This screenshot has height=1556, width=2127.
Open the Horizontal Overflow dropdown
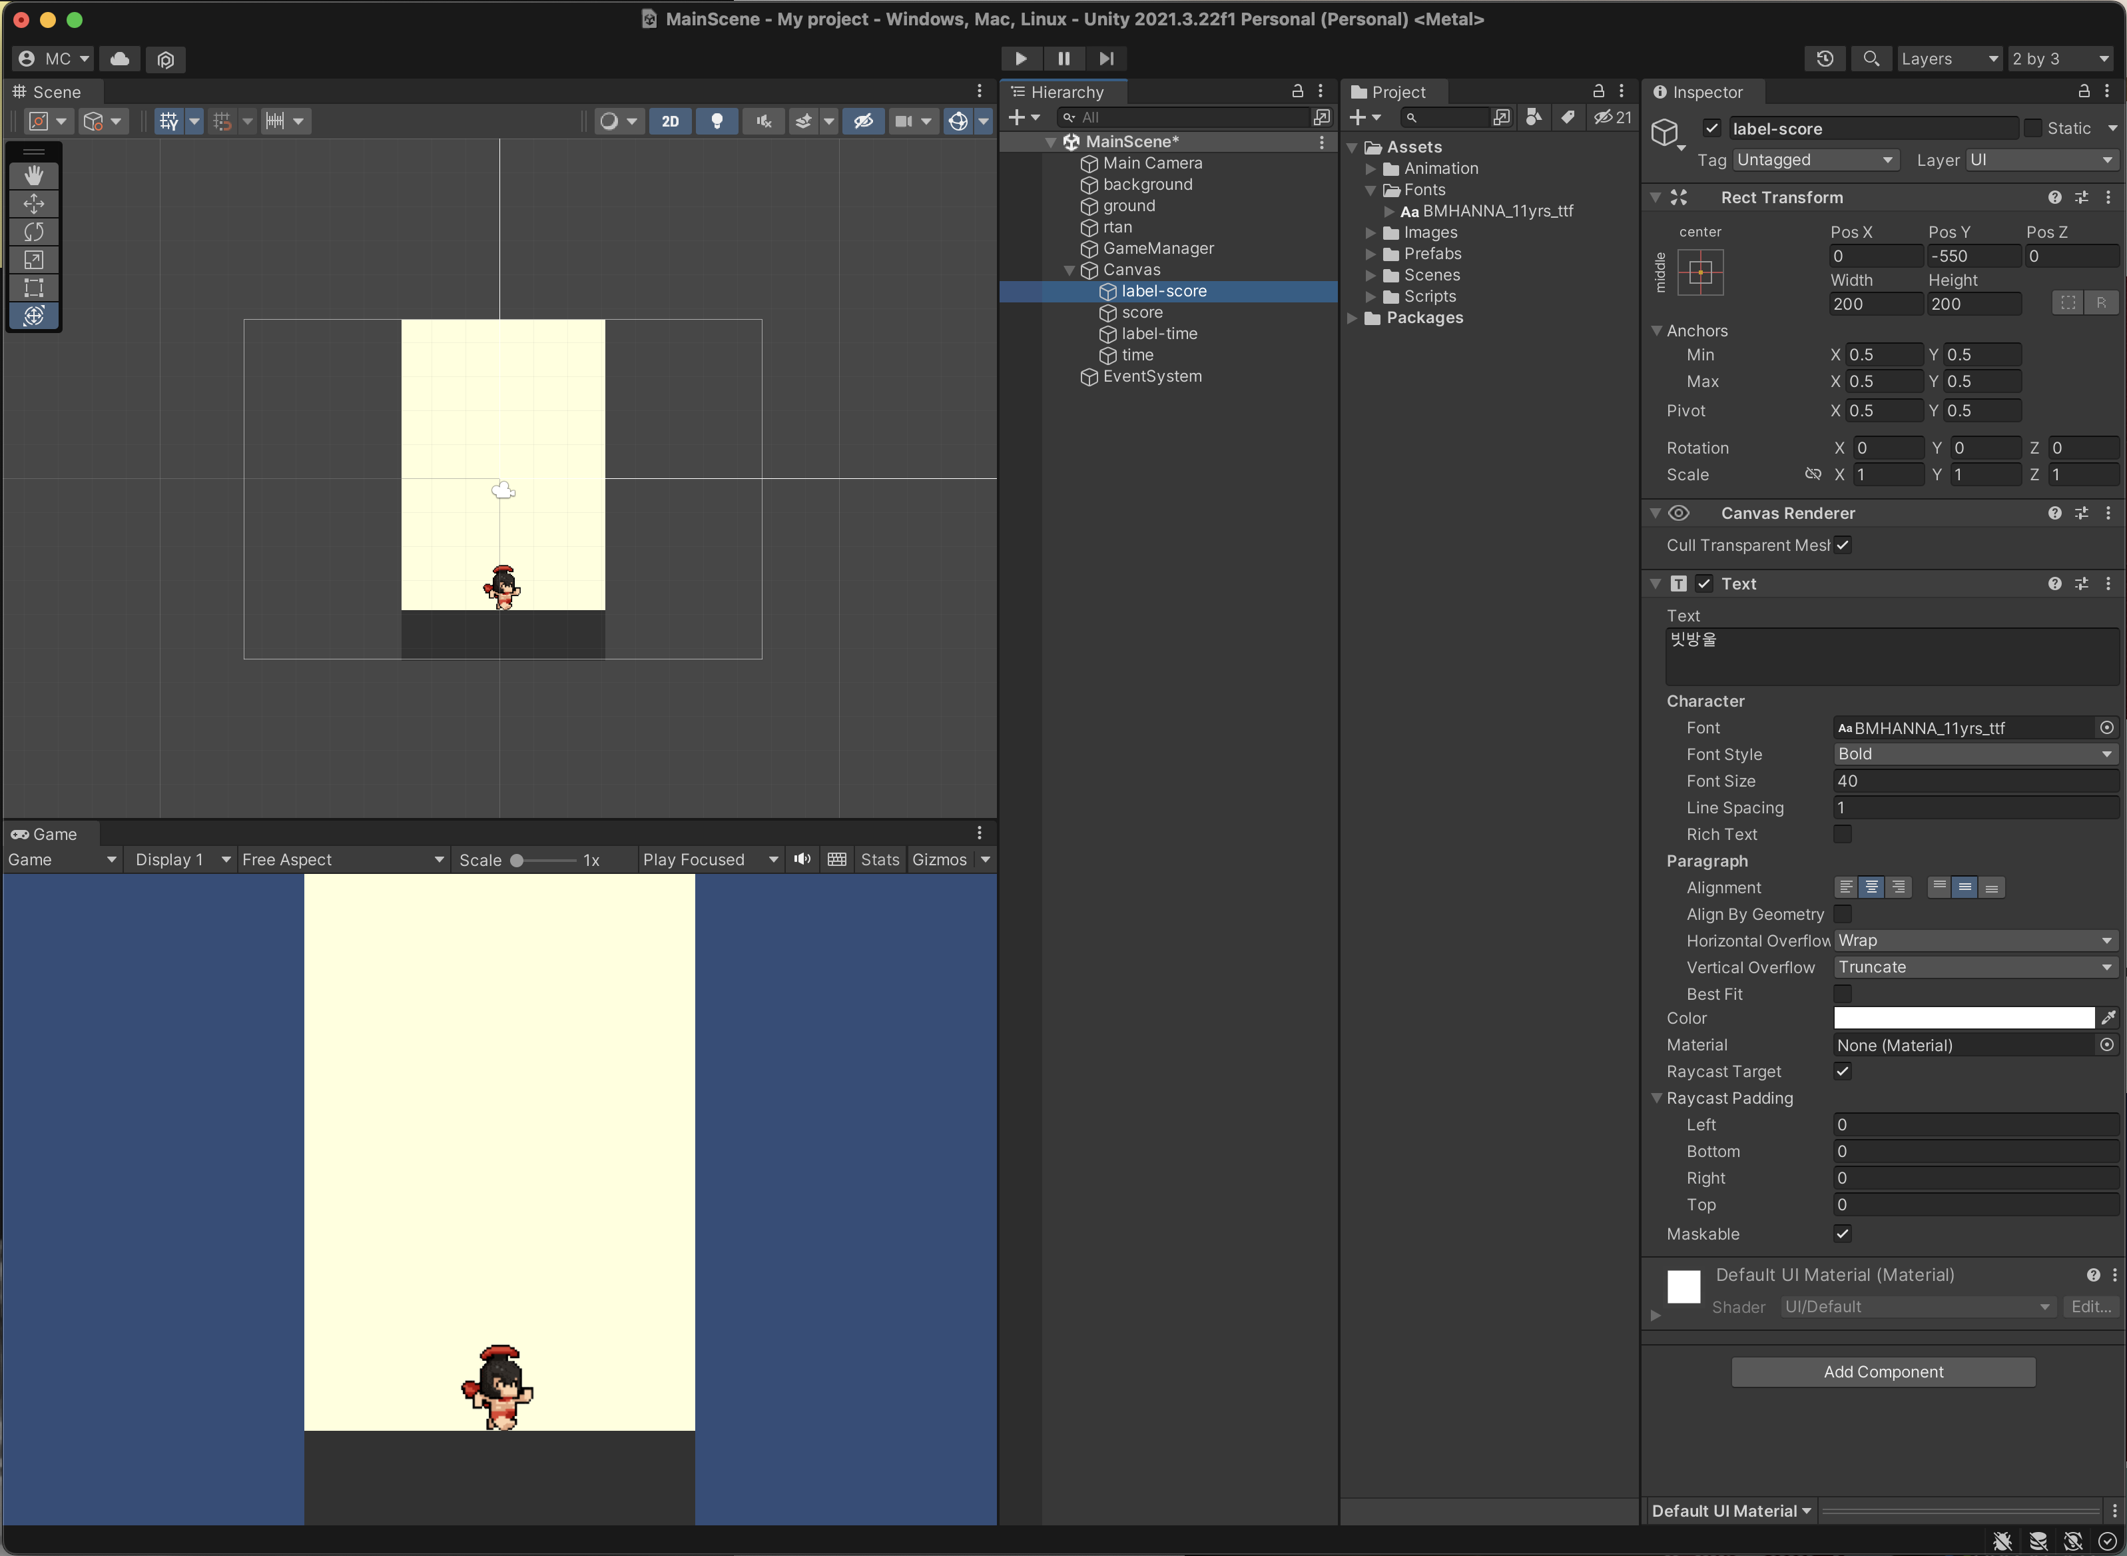pyautogui.click(x=1975, y=941)
